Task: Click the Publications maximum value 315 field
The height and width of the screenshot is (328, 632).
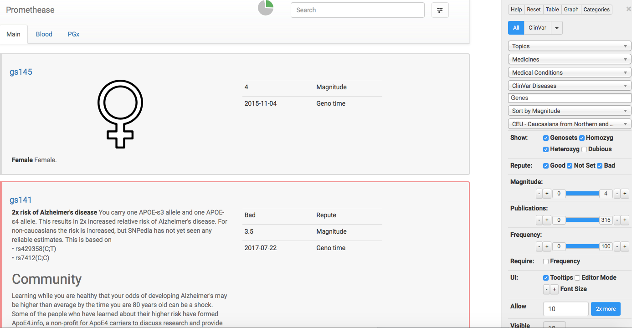Action: [x=606, y=220]
